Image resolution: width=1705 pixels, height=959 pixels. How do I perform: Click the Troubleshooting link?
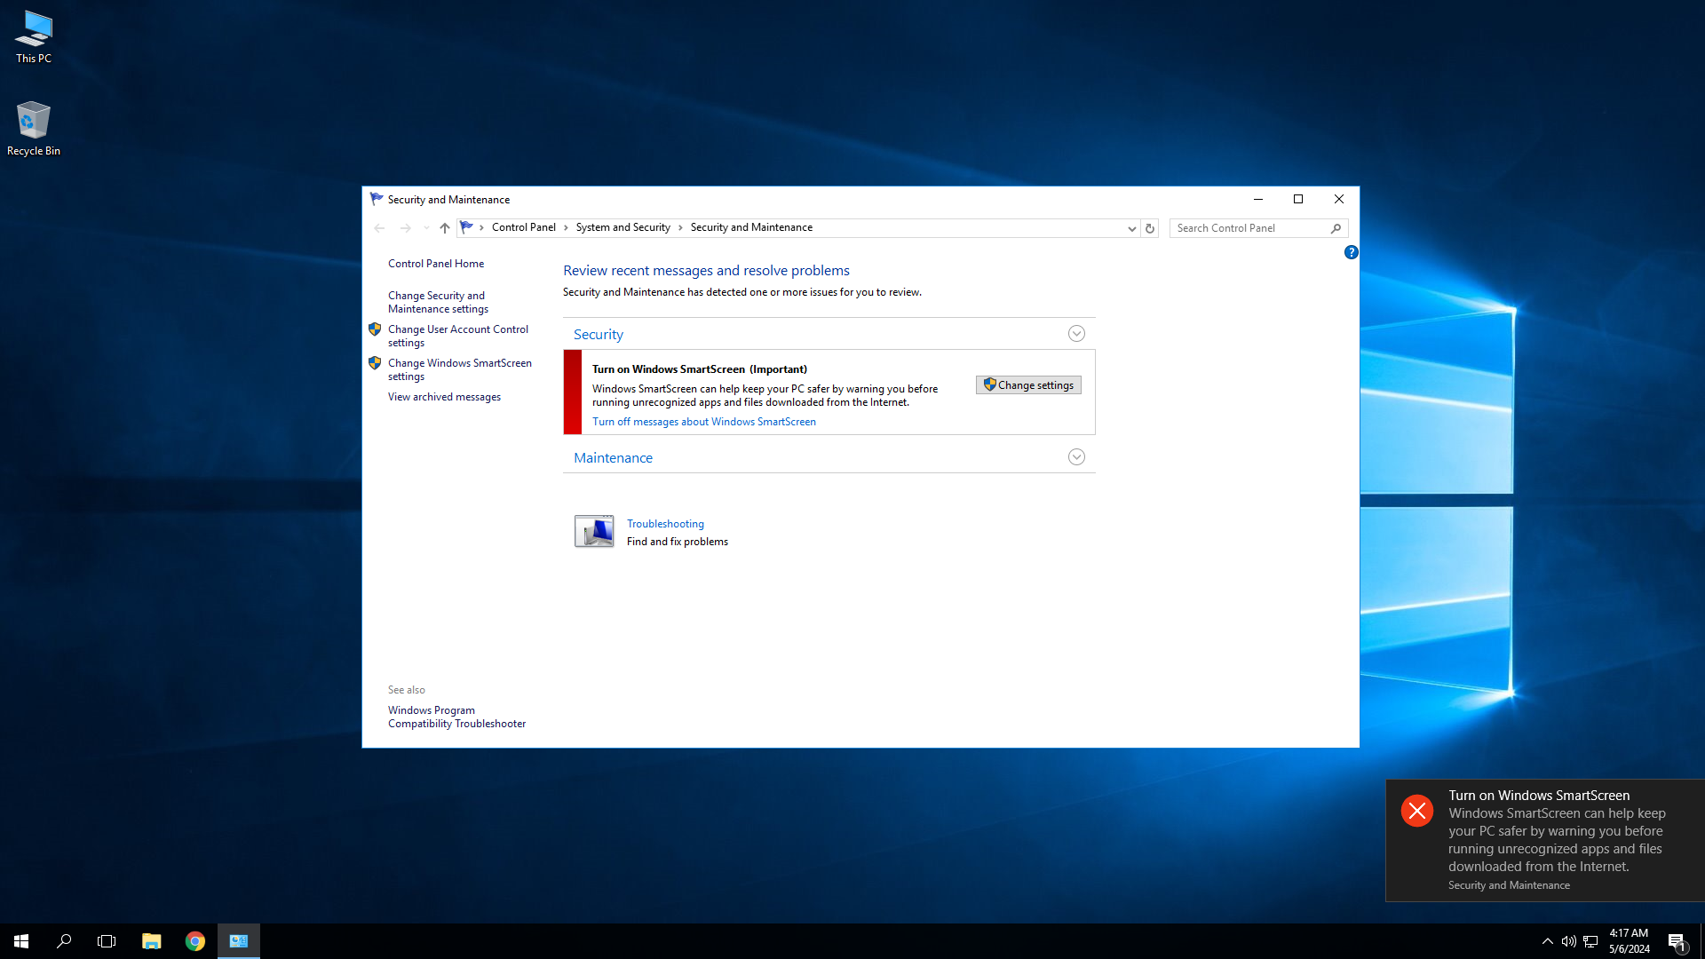click(665, 524)
